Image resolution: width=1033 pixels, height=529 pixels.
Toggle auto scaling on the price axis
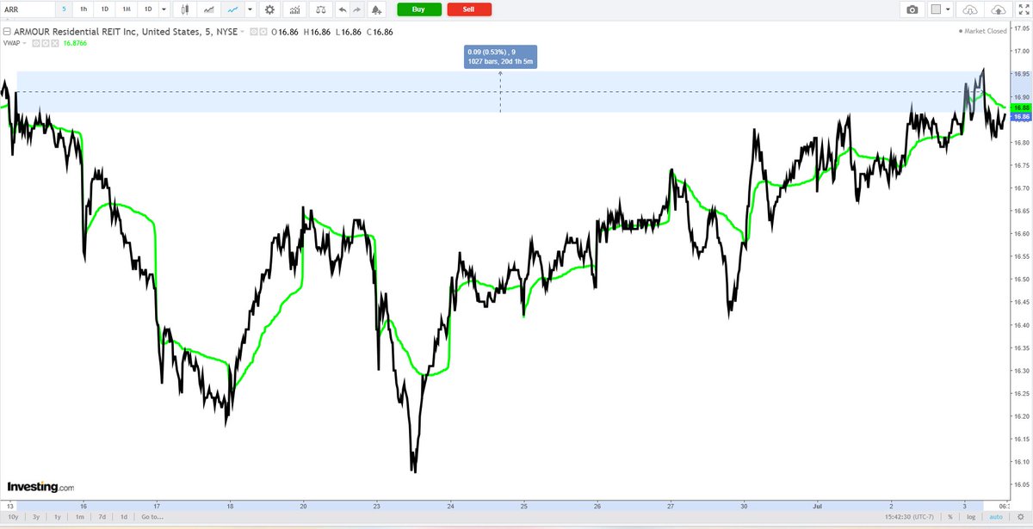(x=997, y=517)
